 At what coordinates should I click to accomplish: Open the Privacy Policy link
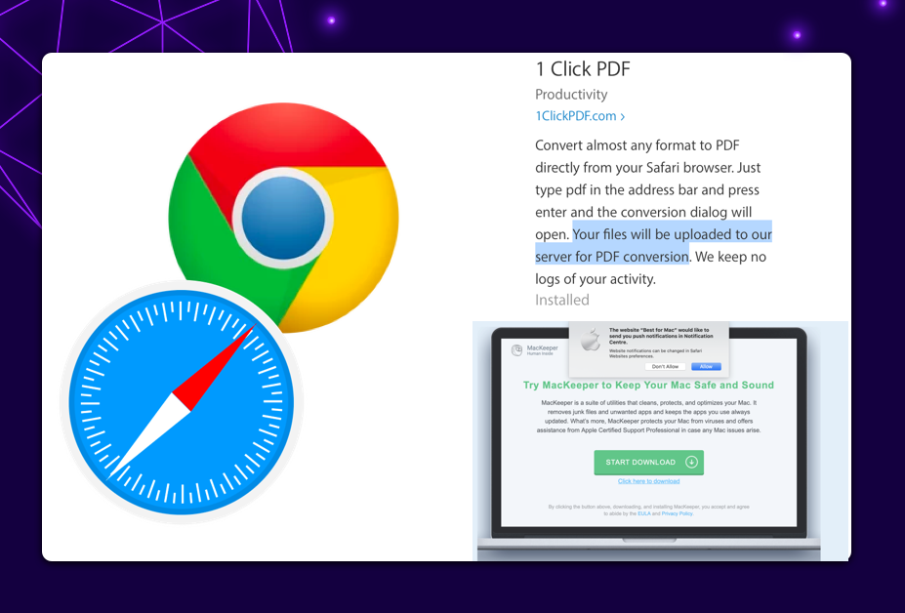click(x=677, y=513)
